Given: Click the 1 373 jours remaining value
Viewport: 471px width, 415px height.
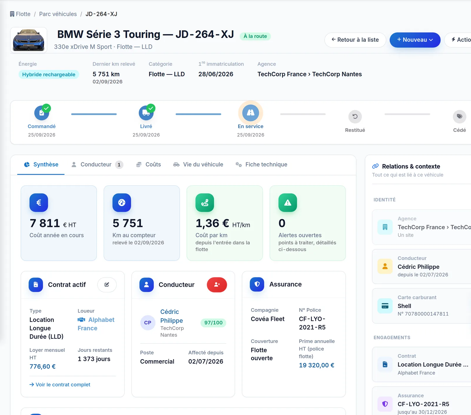Looking at the screenshot, I should coord(94,359).
